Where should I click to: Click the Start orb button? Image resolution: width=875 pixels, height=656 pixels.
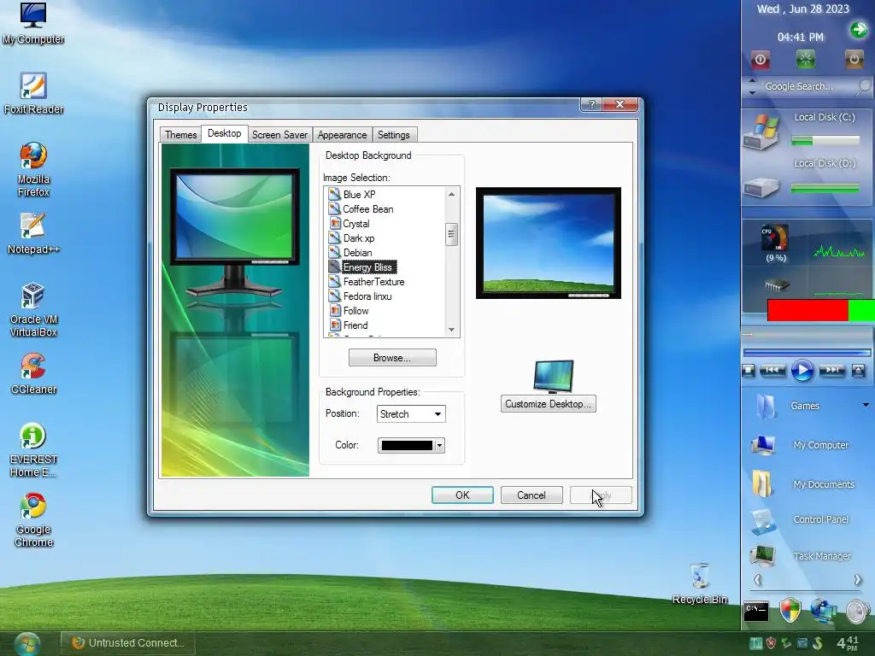pos(26,644)
